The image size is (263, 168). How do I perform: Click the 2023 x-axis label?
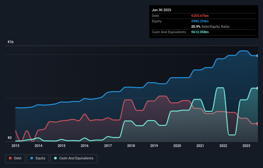tap(246, 146)
